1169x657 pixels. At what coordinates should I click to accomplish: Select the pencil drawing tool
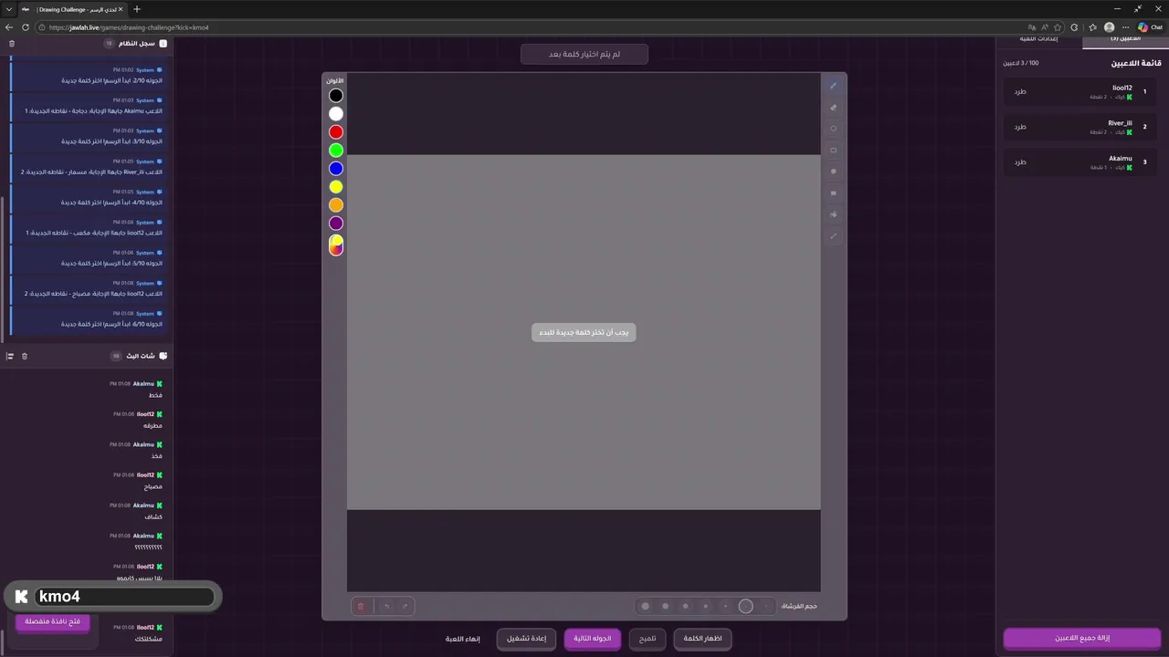click(833, 86)
